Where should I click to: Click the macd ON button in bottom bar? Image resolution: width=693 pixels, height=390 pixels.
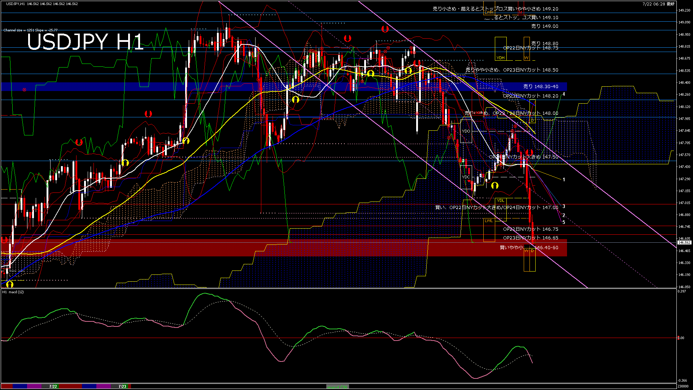[x=337, y=386]
